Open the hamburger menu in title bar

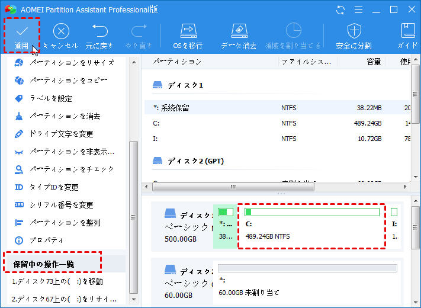click(x=358, y=10)
